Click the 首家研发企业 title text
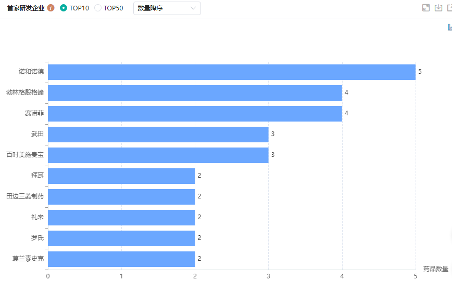The width and height of the screenshot is (452, 281). tap(26, 8)
